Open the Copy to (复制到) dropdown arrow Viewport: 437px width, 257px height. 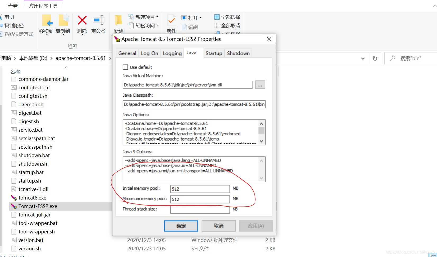pos(63,34)
